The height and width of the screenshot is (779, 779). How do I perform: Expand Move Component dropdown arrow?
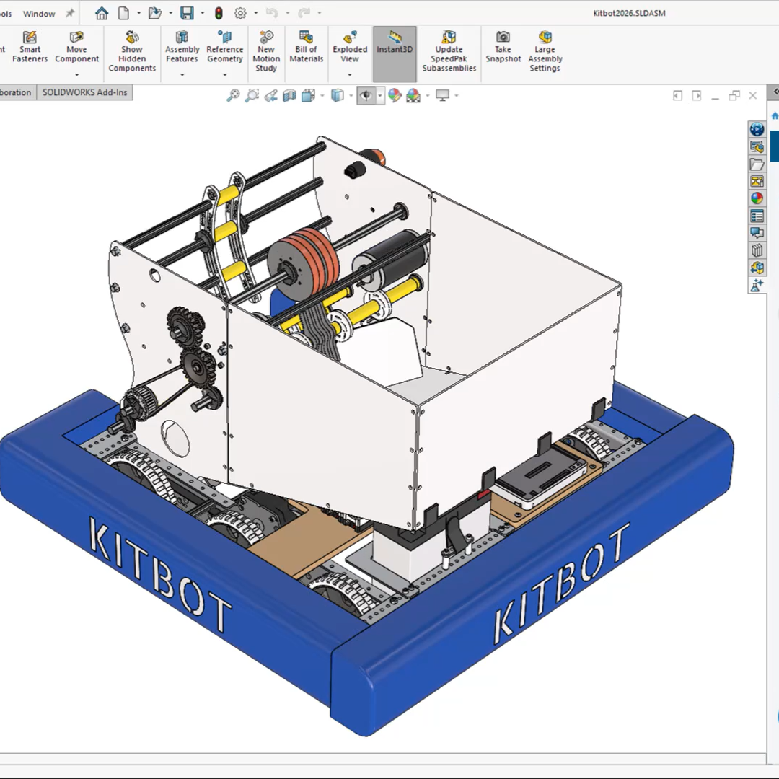pyautogui.click(x=77, y=75)
